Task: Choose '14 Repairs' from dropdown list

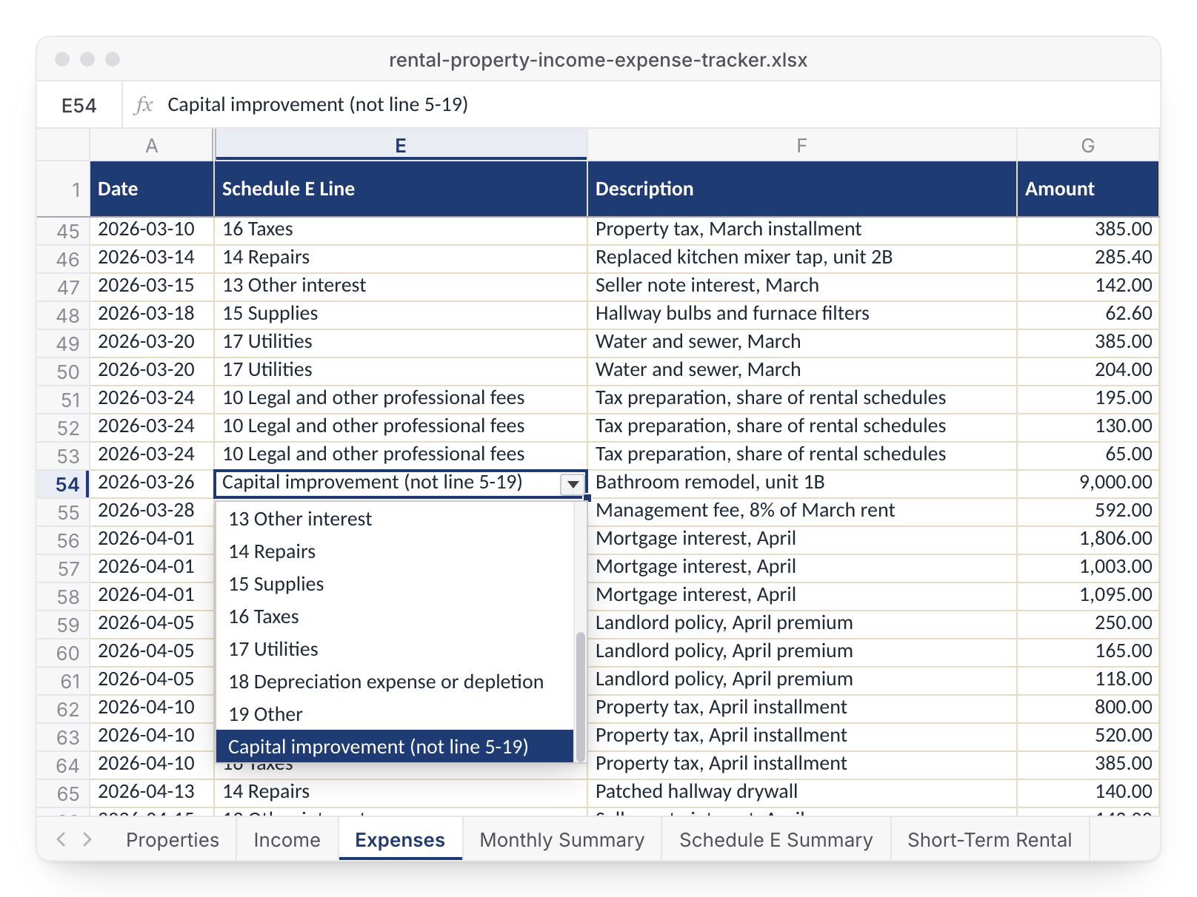Action: point(395,551)
